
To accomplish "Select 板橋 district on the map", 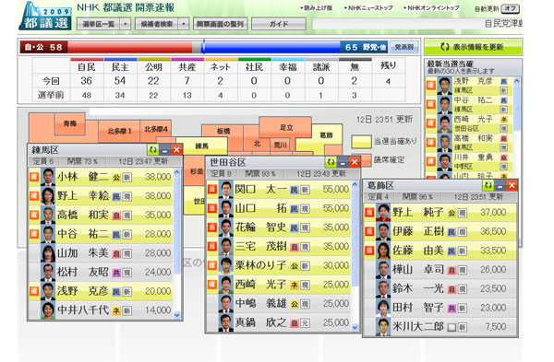I will [x=223, y=131].
